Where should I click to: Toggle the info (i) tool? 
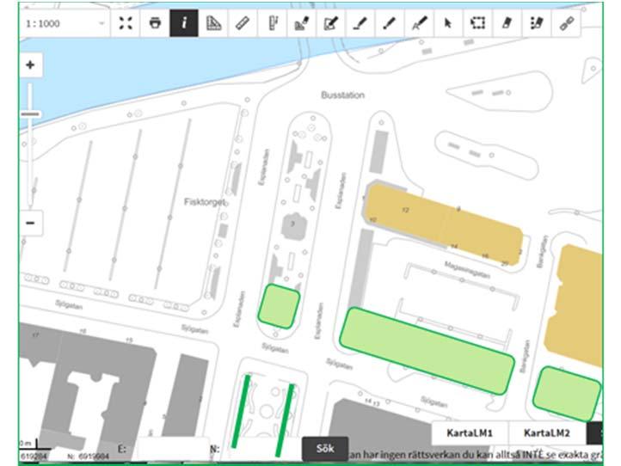click(x=184, y=23)
